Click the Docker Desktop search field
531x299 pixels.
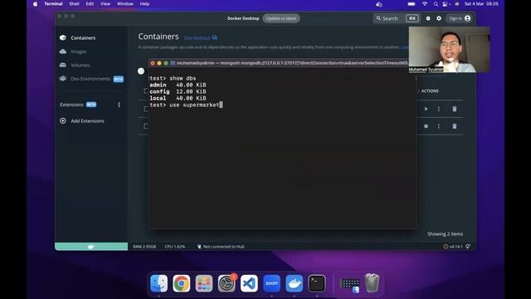click(397, 18)
